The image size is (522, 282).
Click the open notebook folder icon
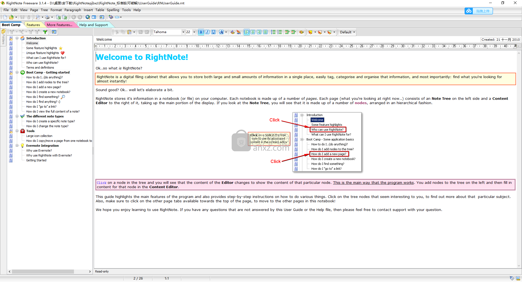coord(11,17)
